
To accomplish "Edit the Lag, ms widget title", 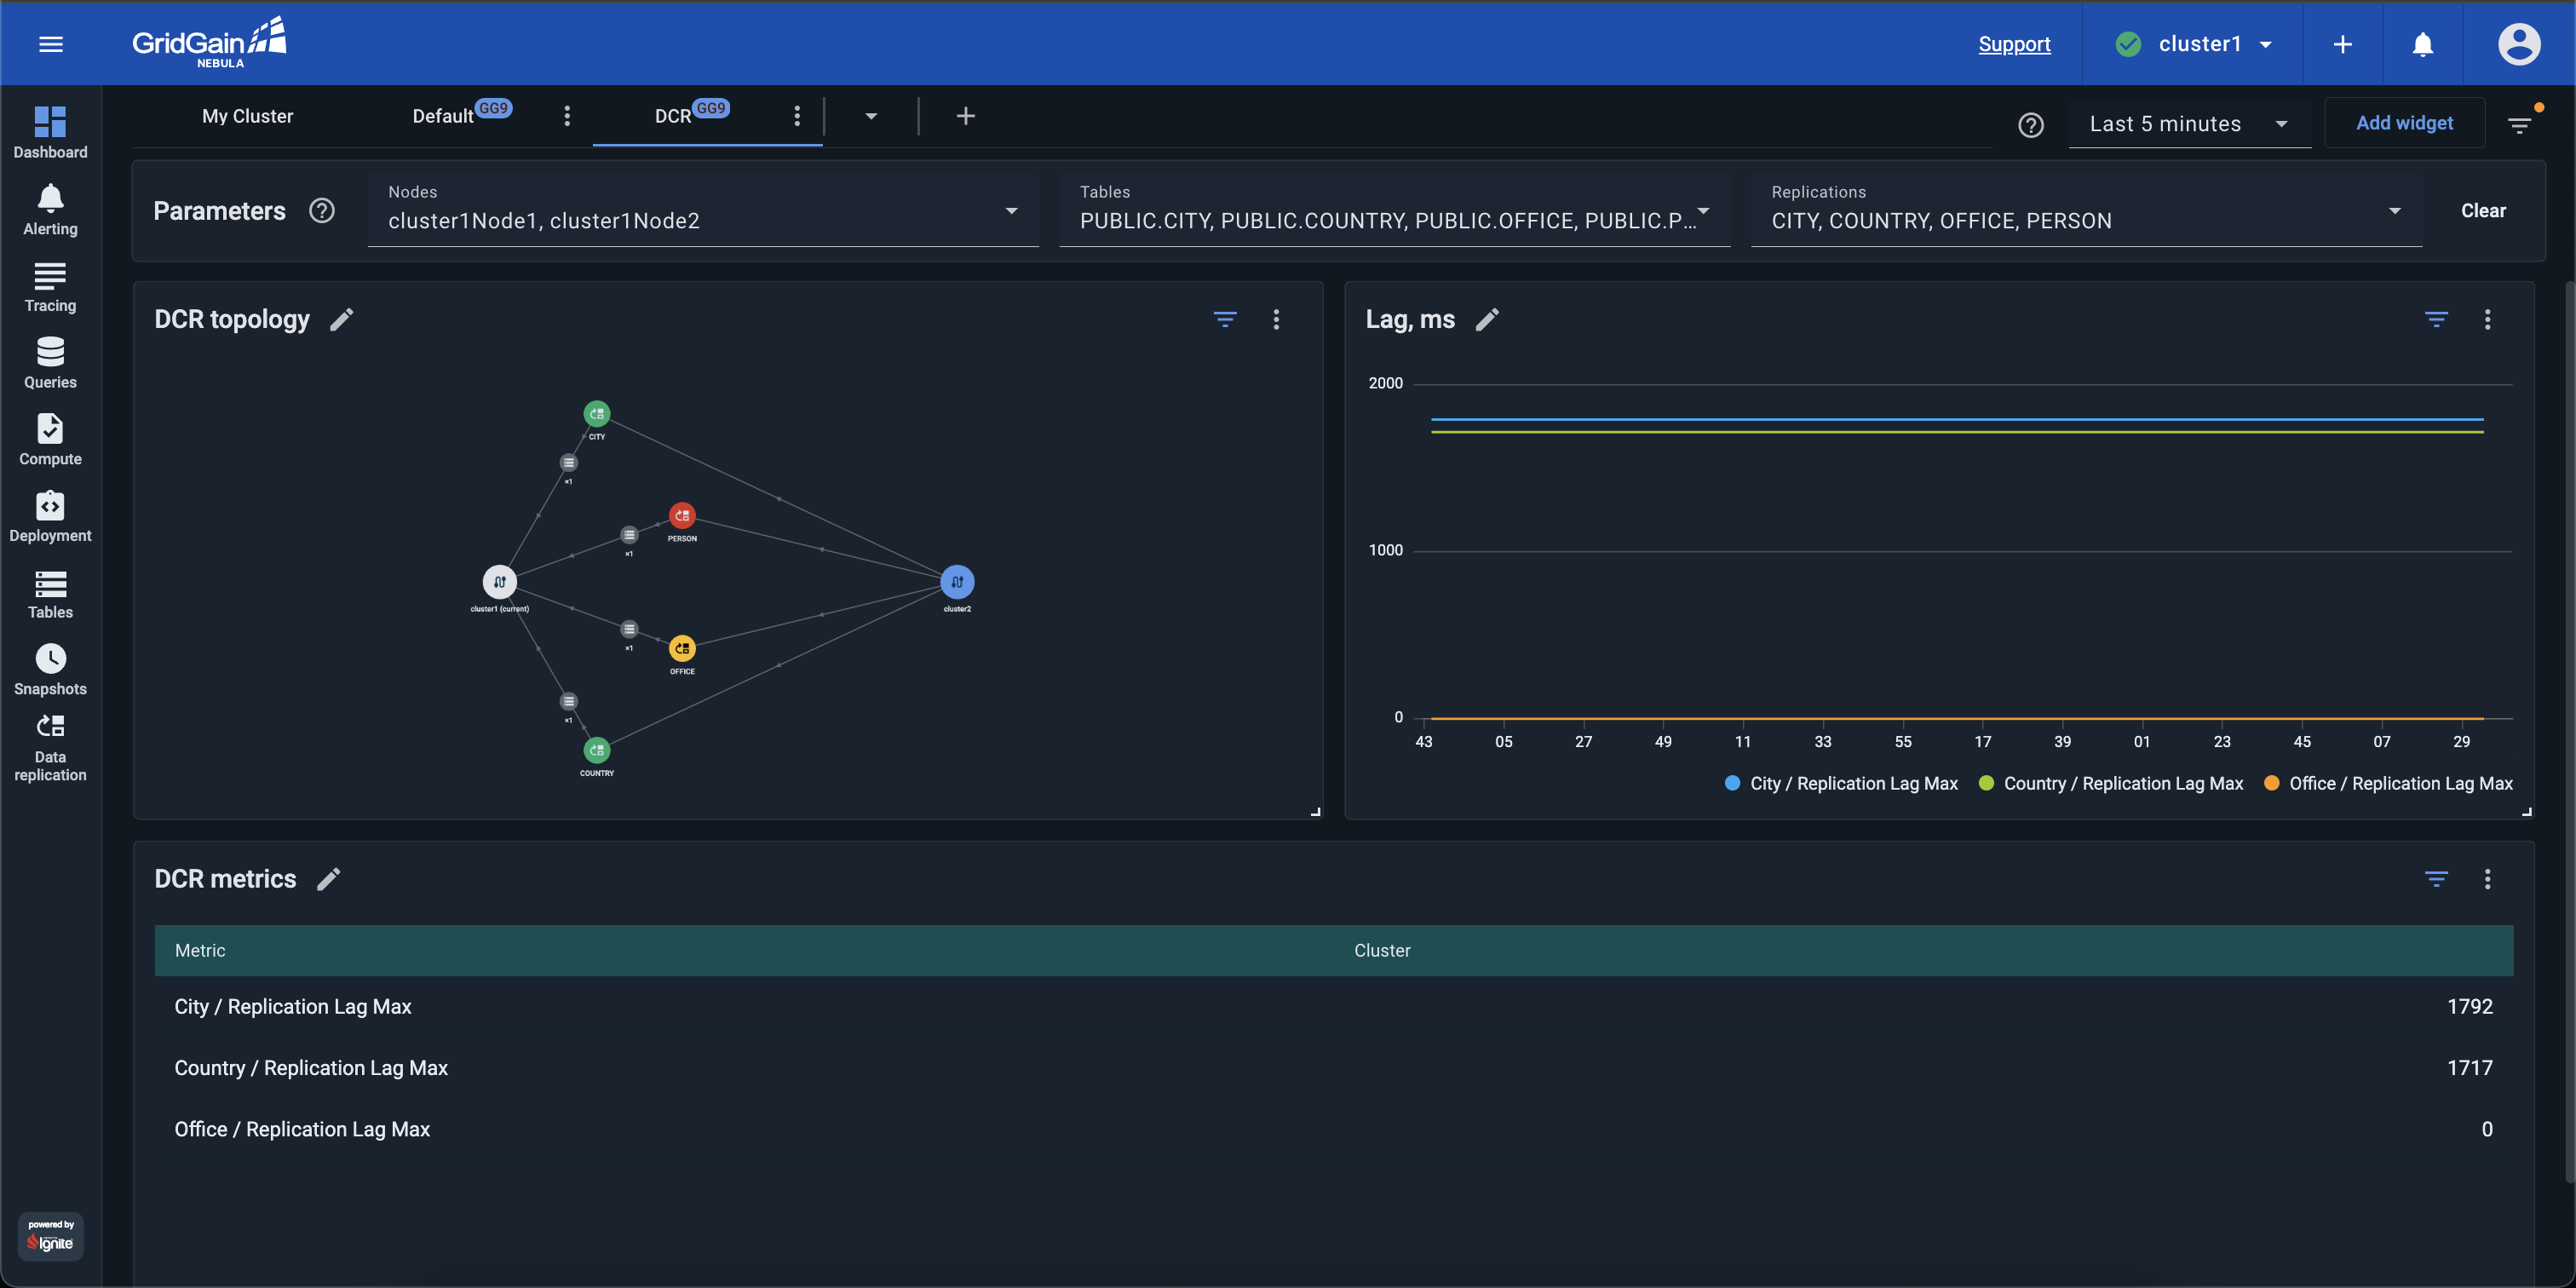I will click(x=1487, y=319).
